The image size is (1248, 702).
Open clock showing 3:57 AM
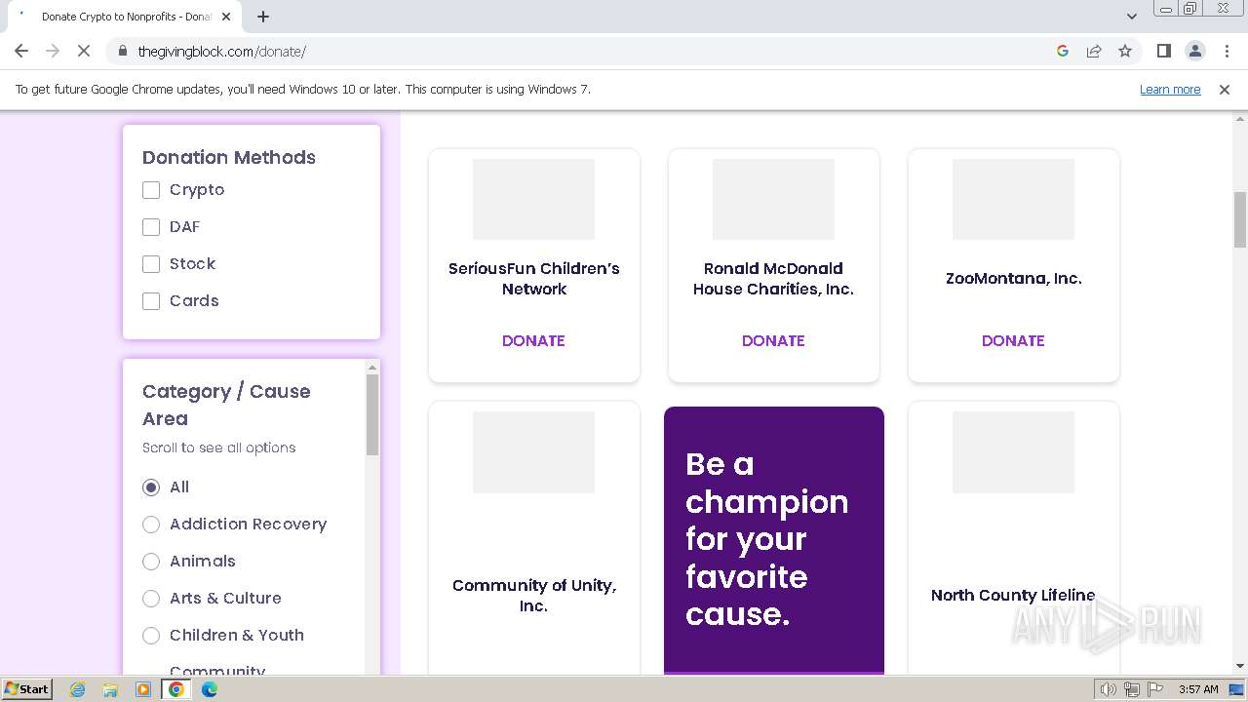[1198, 689]
